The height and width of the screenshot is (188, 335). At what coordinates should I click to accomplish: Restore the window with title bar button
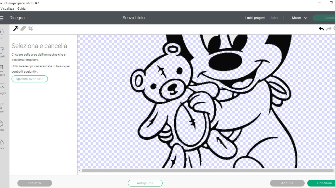pos(331,3)
